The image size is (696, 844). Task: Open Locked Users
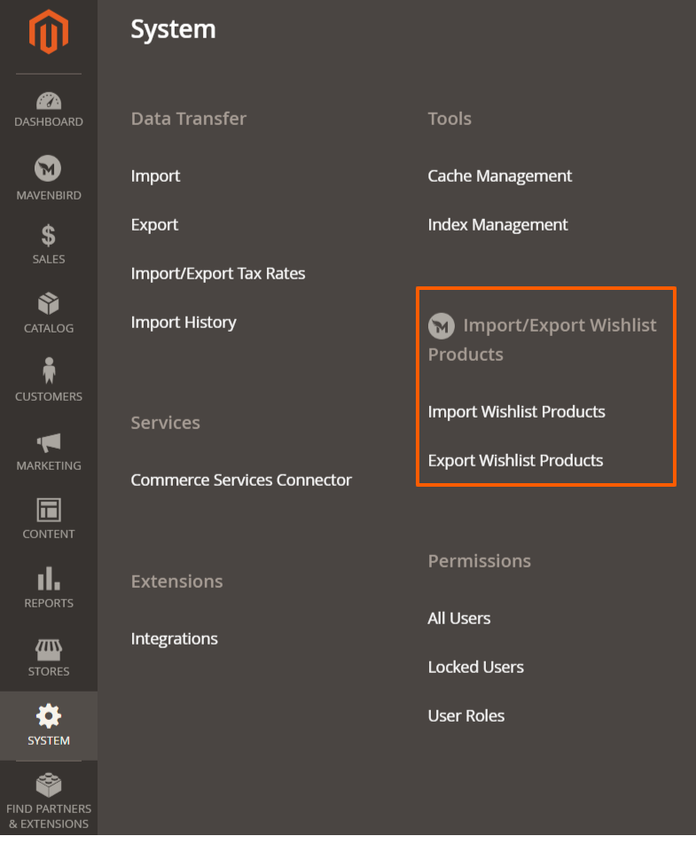pos(476,667)
